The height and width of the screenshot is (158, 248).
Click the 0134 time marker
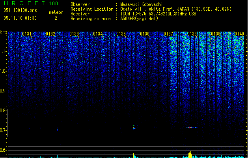pos(98,34)
